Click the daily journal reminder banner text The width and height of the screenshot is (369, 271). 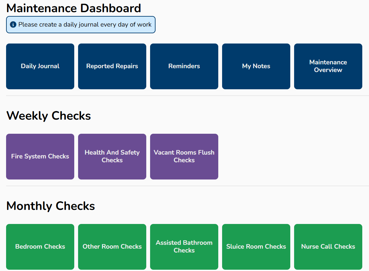click(85, 25)
